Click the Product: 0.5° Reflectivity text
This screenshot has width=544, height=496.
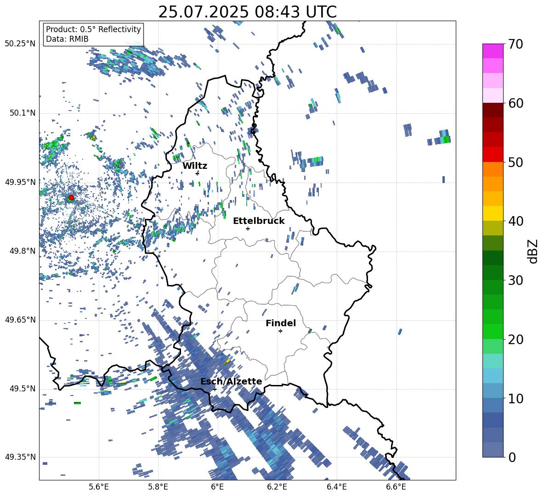click(93, 29)
